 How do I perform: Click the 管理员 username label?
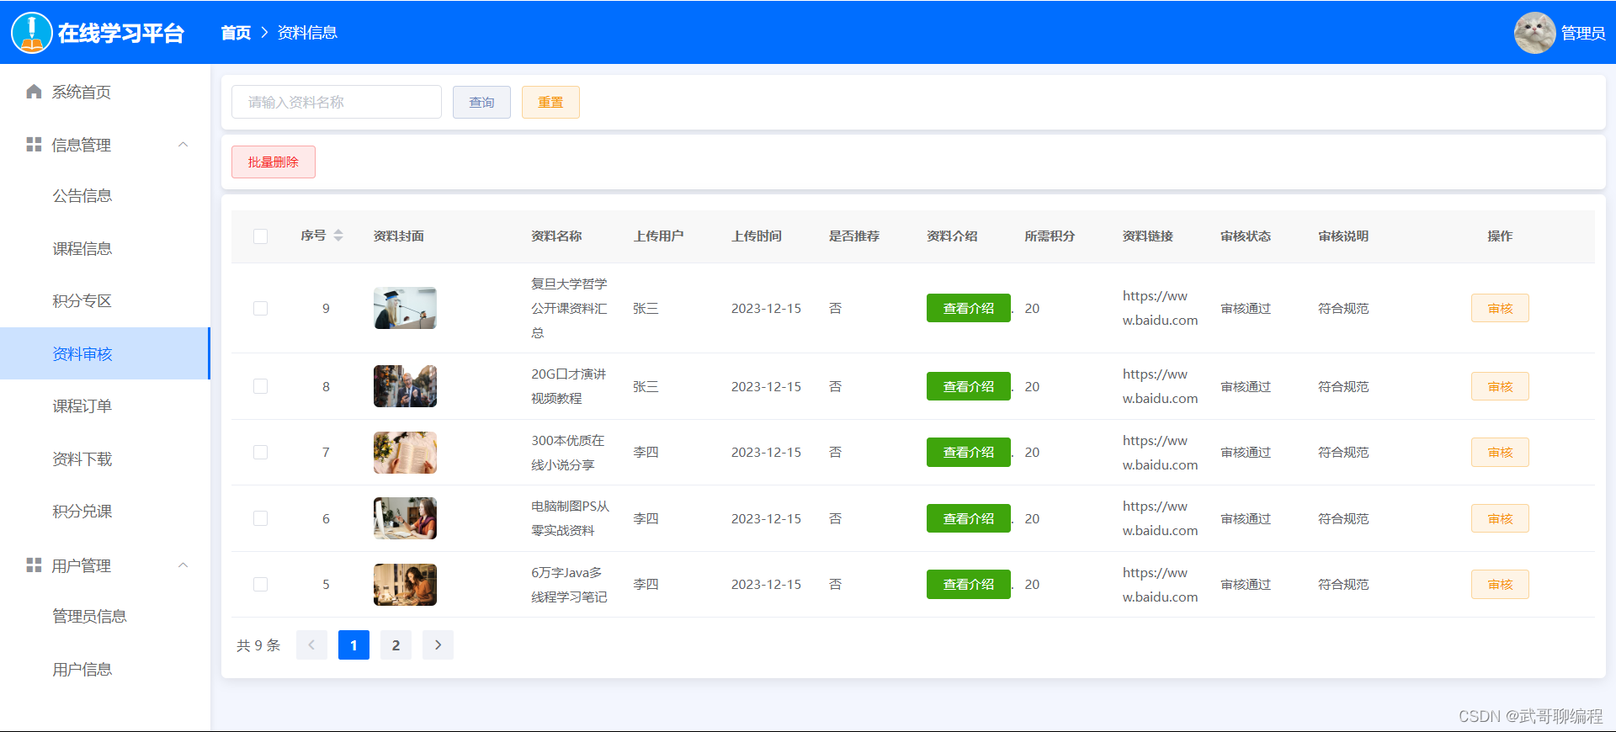click(x=1583, y=33)
